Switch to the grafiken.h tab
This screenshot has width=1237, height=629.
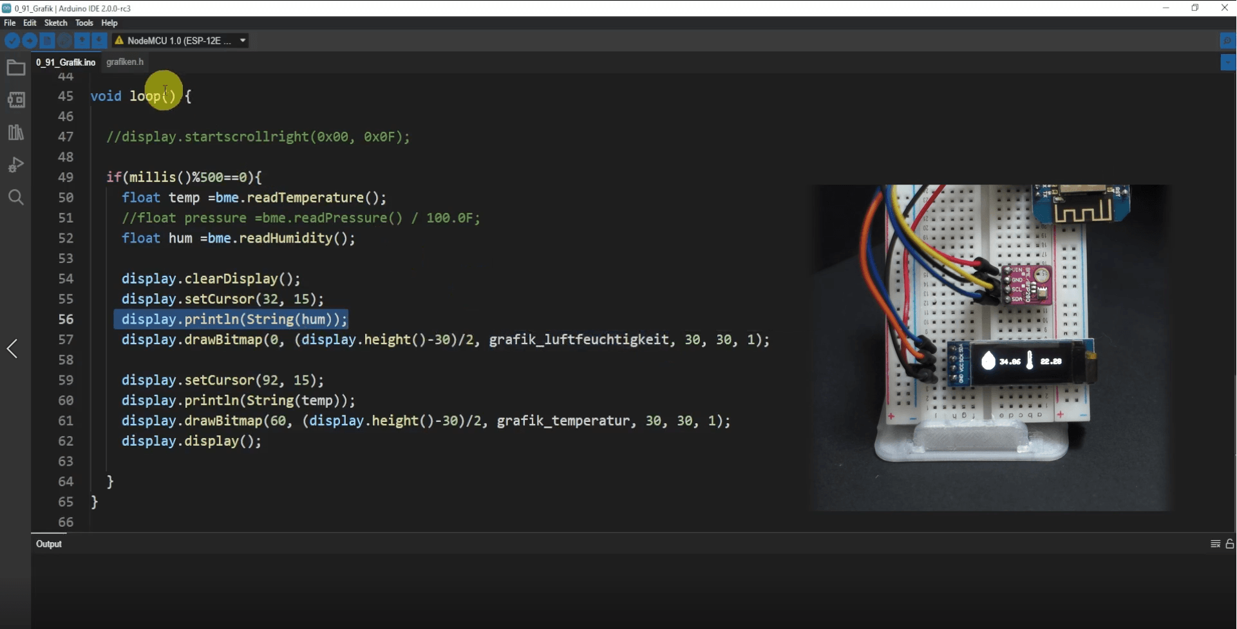click(125, 62)
